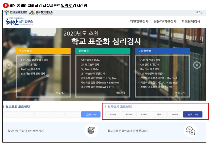Viewport: 212px width, 146px height.
Task: Click the online test pencil-monitor icon
Action: (x=91, y=130)
